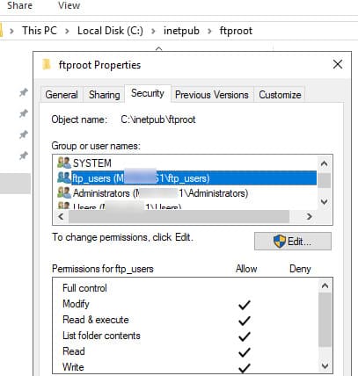
Task: Expand the chevron after This PC
Action: tap(67, 31)
